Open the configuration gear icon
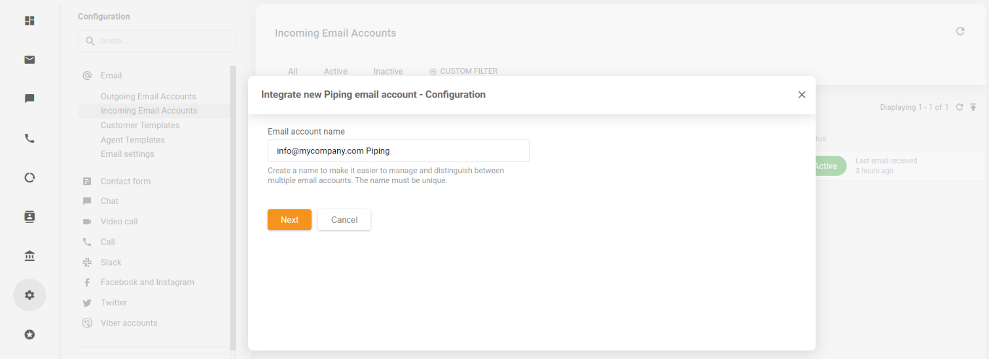 (29, 295)
